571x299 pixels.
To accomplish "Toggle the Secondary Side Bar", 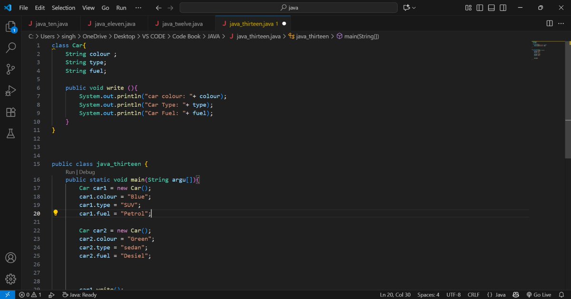I will pyautogui.click(x=503, y=8).
